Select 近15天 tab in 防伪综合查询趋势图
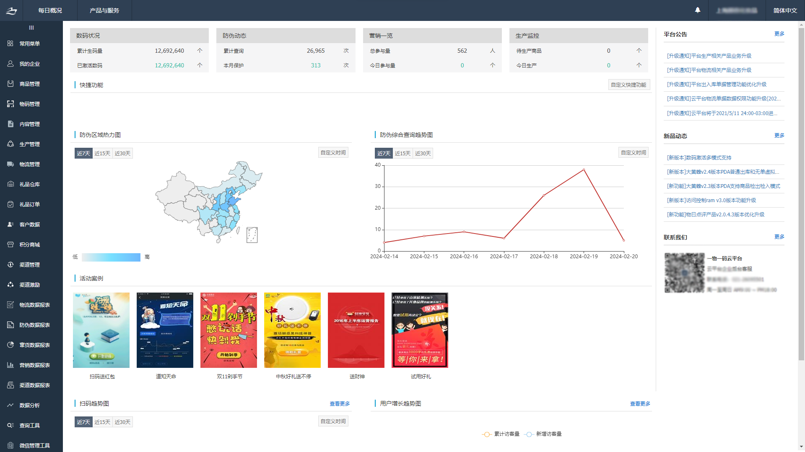Image resolution: width=805 pixels, height=452 pixels. [402, 154]
